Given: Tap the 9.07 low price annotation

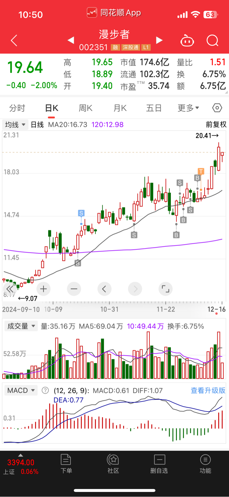Looking at the screenshot, I should [x=28, y=299].
